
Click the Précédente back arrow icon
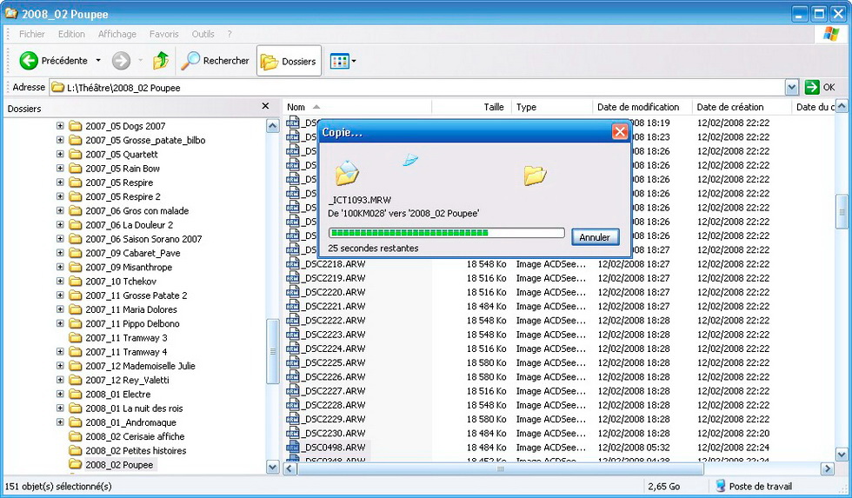(x=29, y=61)
